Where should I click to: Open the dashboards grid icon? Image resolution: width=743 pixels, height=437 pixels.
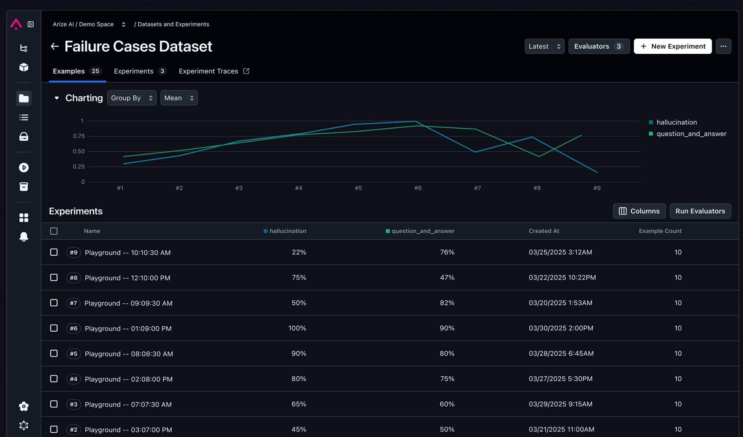tap(24, 218)
